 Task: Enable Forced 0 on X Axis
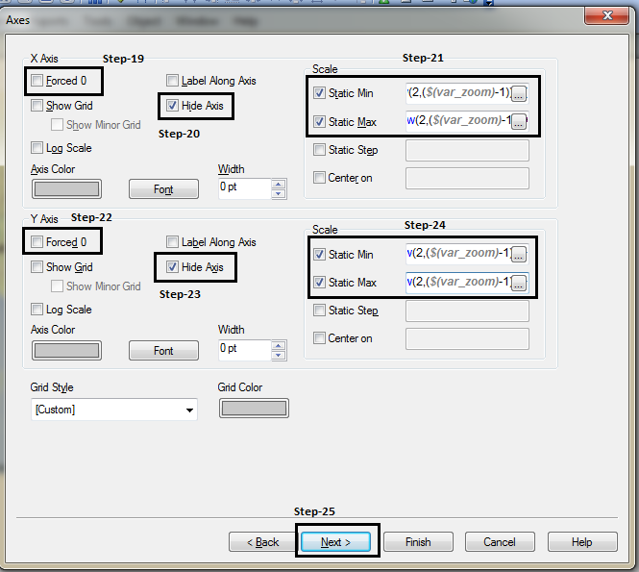pyautogui.click(x=37, y=81)
